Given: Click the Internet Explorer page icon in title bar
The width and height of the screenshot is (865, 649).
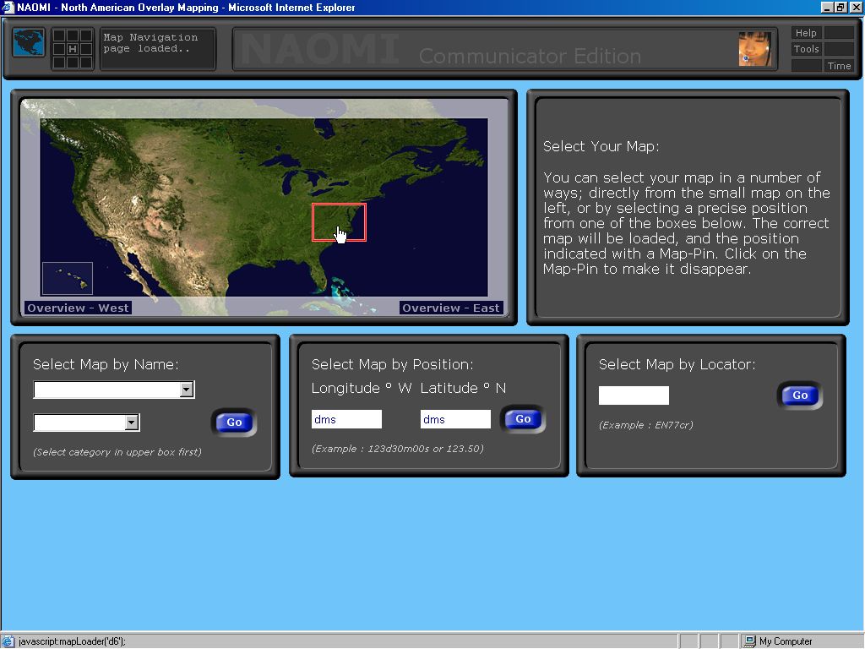Looking at the screenshot, I should click(x=8, y=7).
